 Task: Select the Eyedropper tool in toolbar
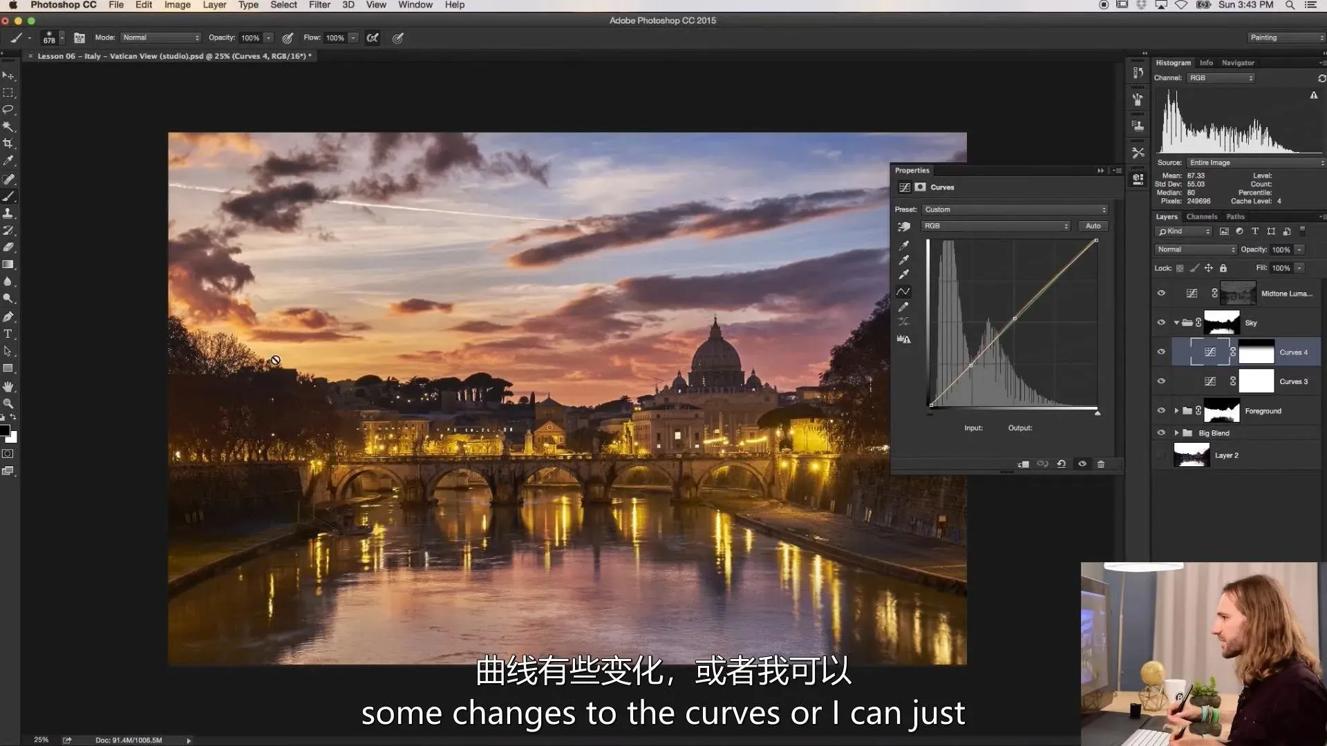(x=8, y=160)
